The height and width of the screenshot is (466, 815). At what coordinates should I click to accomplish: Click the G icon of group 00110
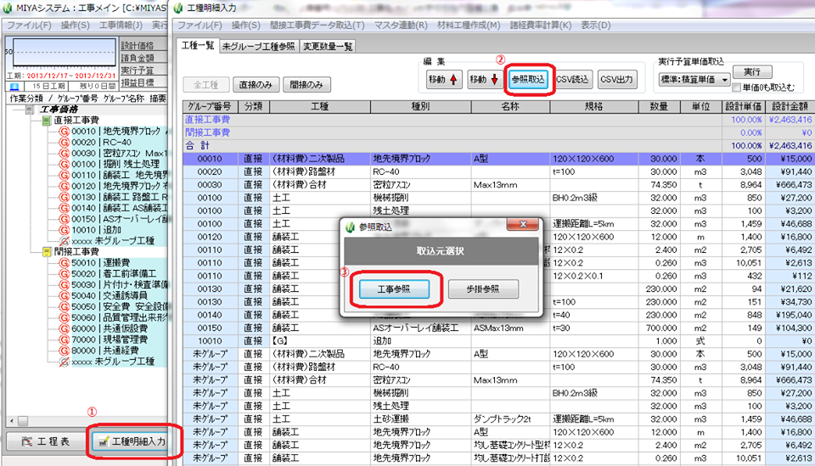pyautogui.click(x=64, y=175)
